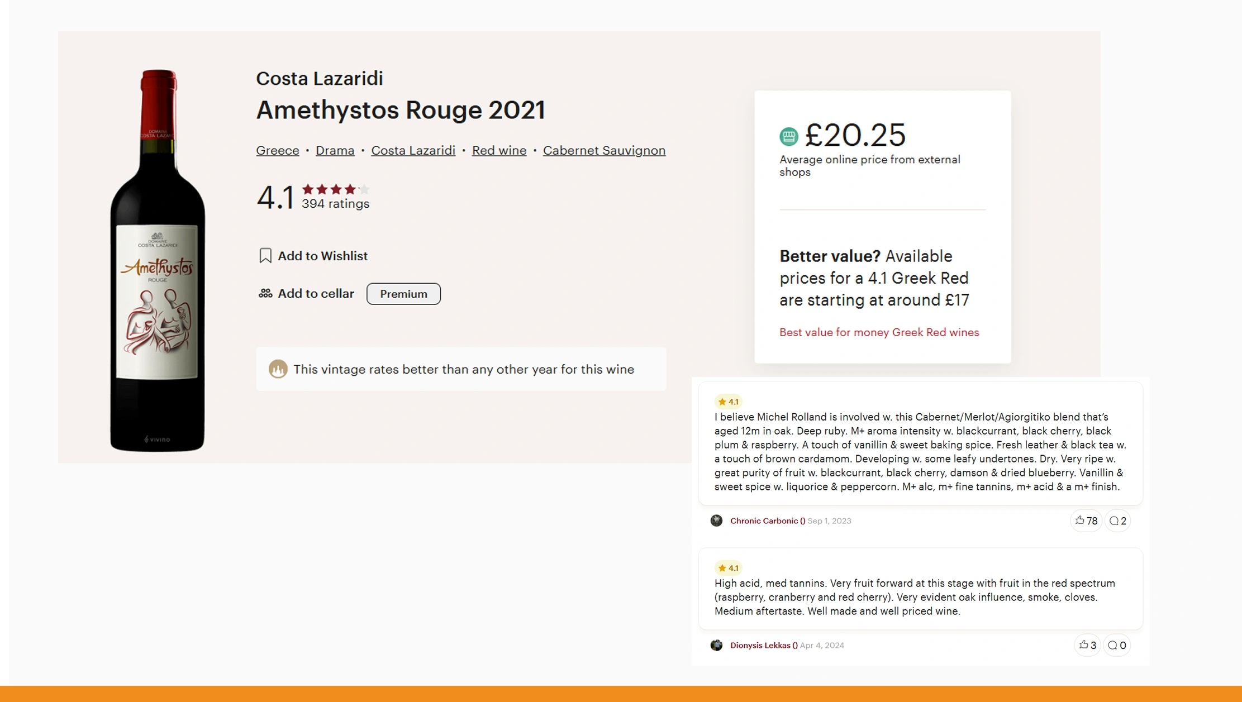Open the Costa Lazaridi winery link
1242x702 pixels.
[413, 150]
